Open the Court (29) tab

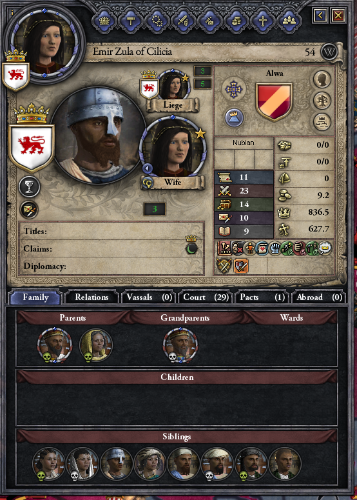coord(206,297)
